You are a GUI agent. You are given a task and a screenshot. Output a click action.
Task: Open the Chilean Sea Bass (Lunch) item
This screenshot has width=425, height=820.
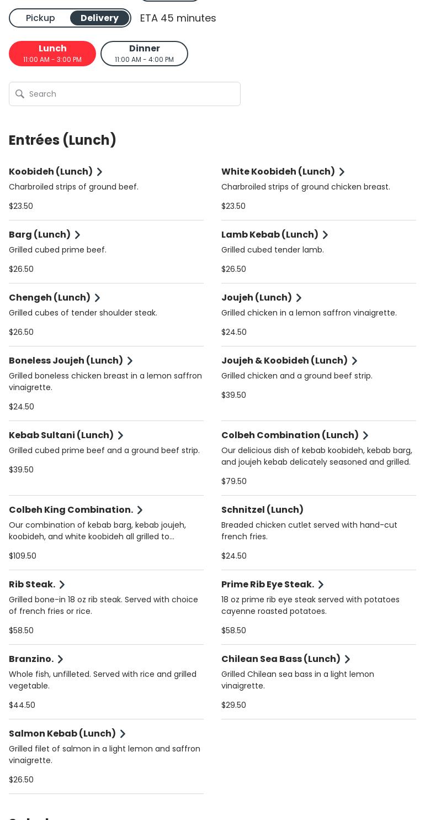point(280,659)
